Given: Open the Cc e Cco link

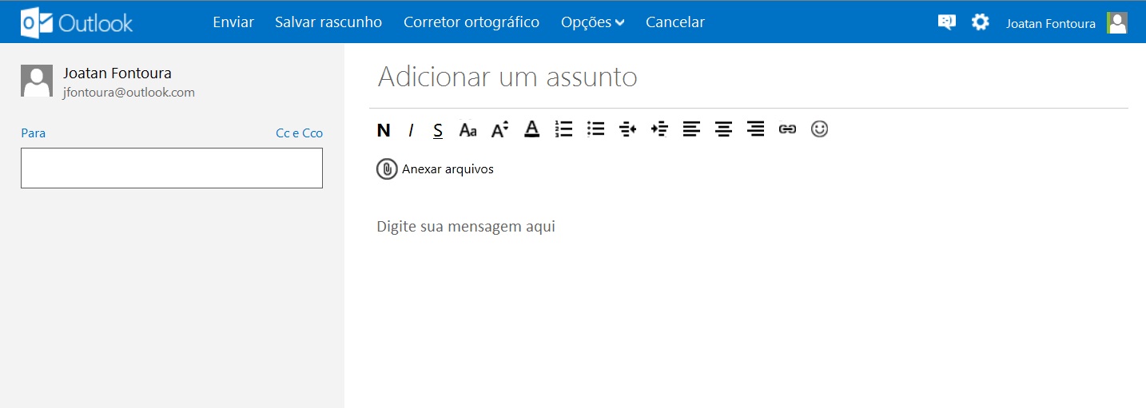Looking at the screenshot, I should pyautogui.click(x=299, y=133).
